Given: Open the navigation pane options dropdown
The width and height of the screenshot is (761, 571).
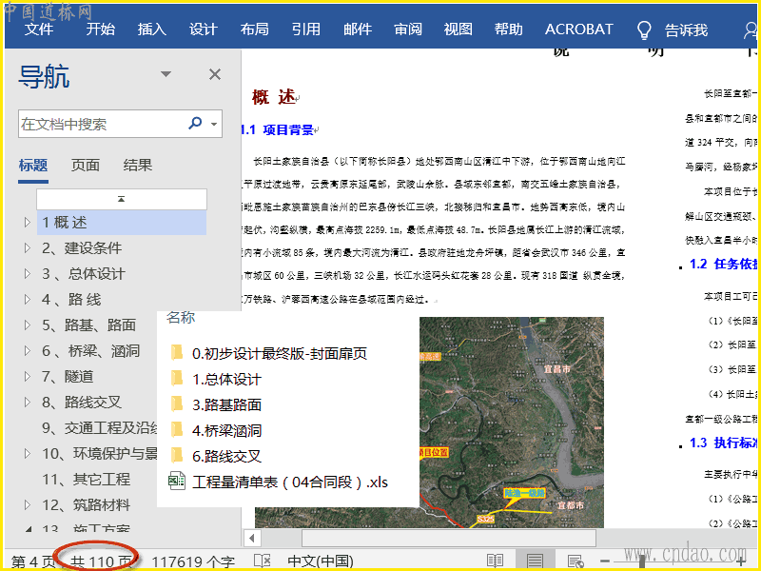Looking at the screenshot, I should pyautogui.click(x=166, y=75).
